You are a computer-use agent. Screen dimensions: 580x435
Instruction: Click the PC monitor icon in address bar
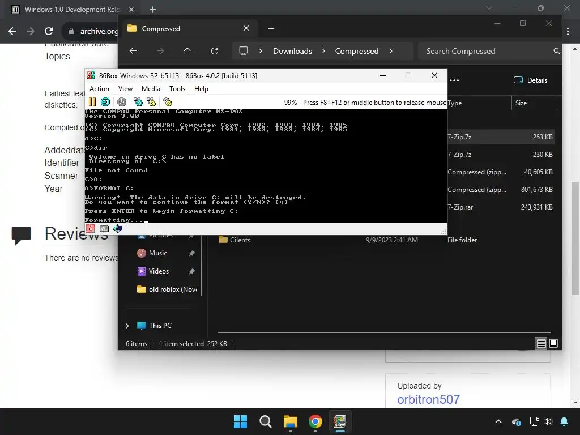tap(244, 51)
